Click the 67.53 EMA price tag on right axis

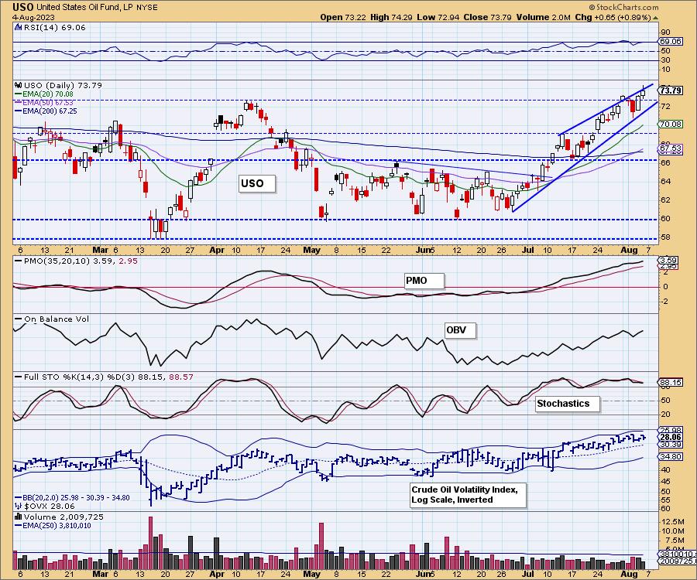point(671,148)
